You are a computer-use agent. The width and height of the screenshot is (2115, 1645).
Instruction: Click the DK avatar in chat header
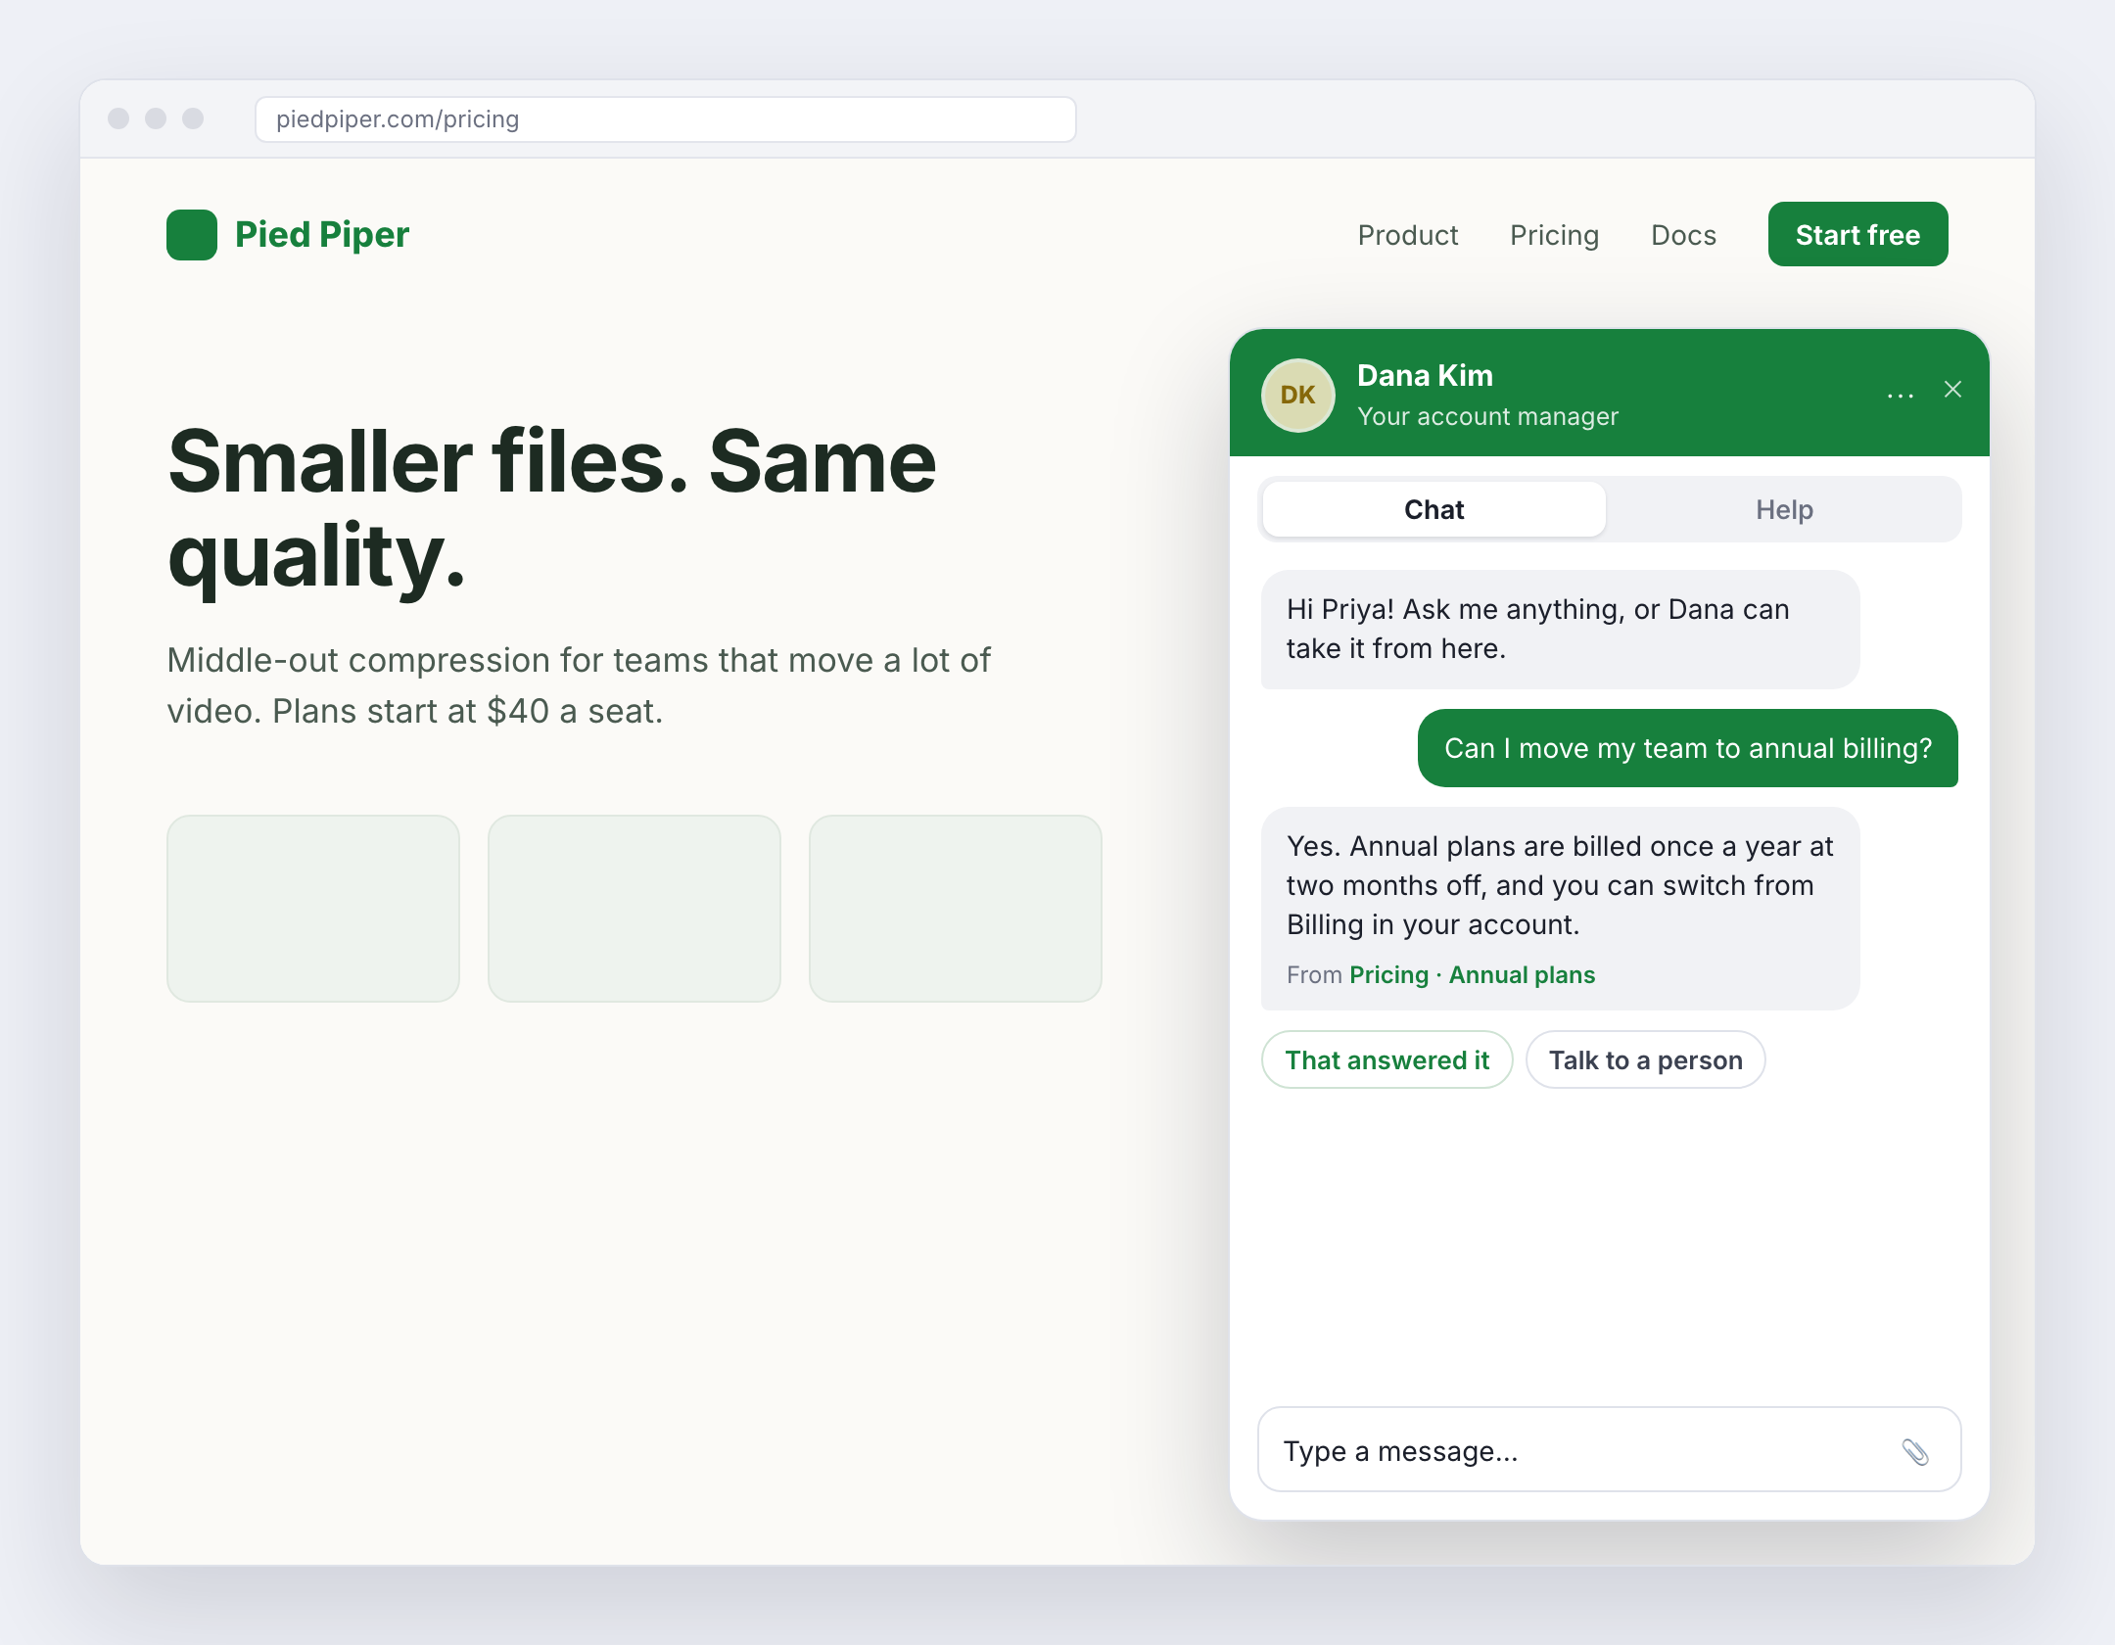pyautogui.click(x=1297, y=395)
